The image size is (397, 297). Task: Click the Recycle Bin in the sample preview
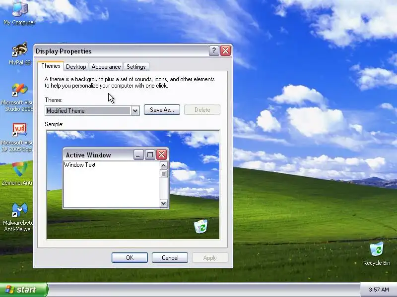201,226
